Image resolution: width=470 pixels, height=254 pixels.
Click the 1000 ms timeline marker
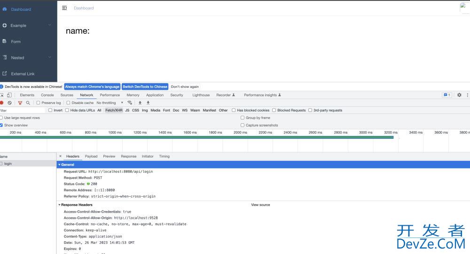pyautogui.click(x=115, y=132)
